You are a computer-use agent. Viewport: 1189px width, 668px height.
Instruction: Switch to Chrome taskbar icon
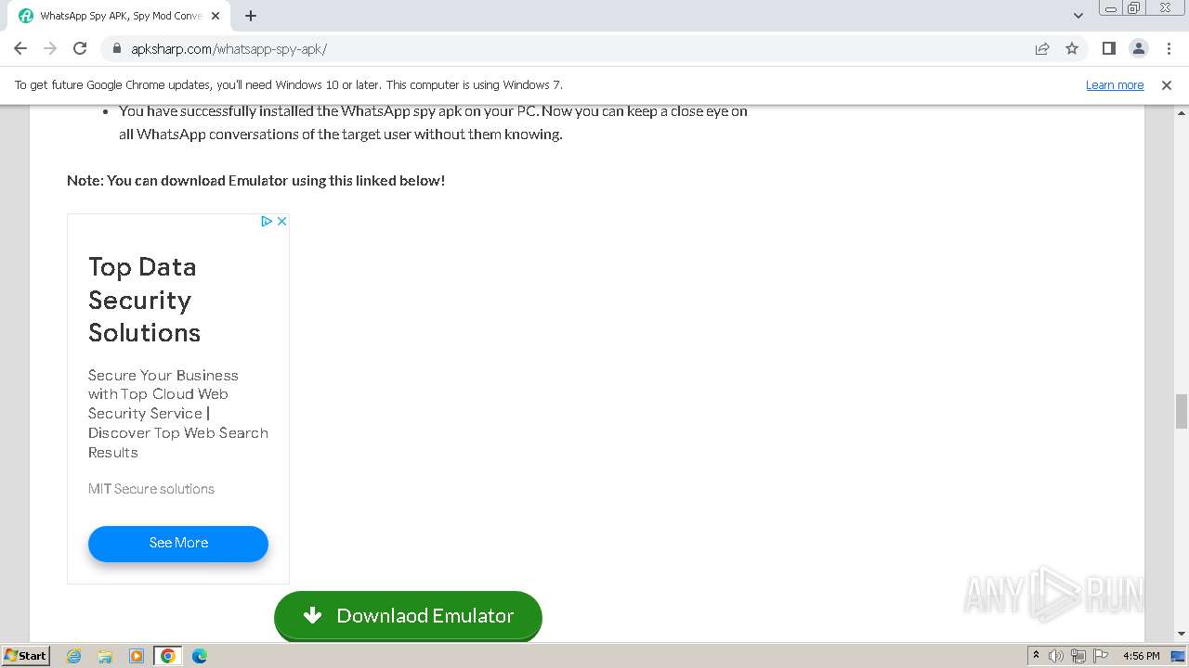click(x=168, y=656)
